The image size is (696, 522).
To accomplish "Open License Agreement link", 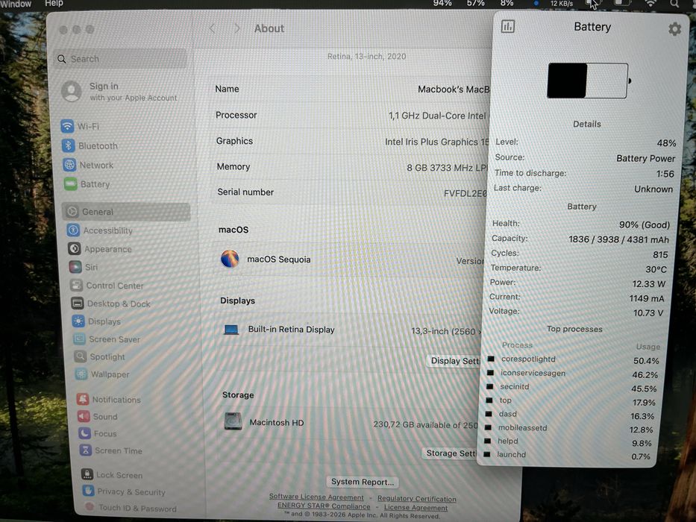I will point(416,508).
